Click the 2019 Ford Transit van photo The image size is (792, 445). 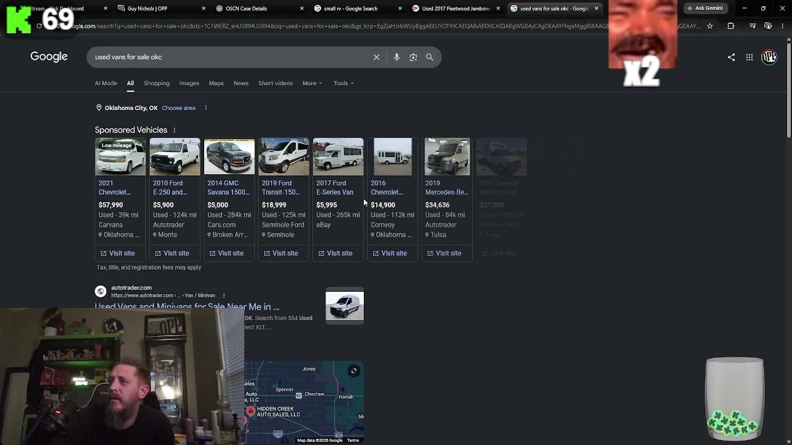tap(283, 157)
